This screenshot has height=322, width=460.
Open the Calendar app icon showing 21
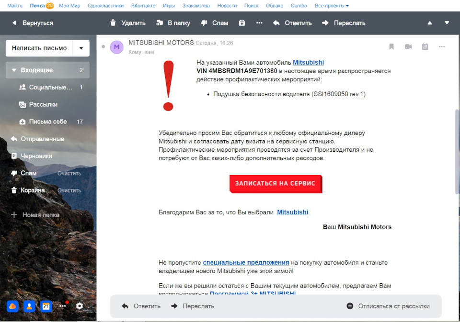pos(46,306)
